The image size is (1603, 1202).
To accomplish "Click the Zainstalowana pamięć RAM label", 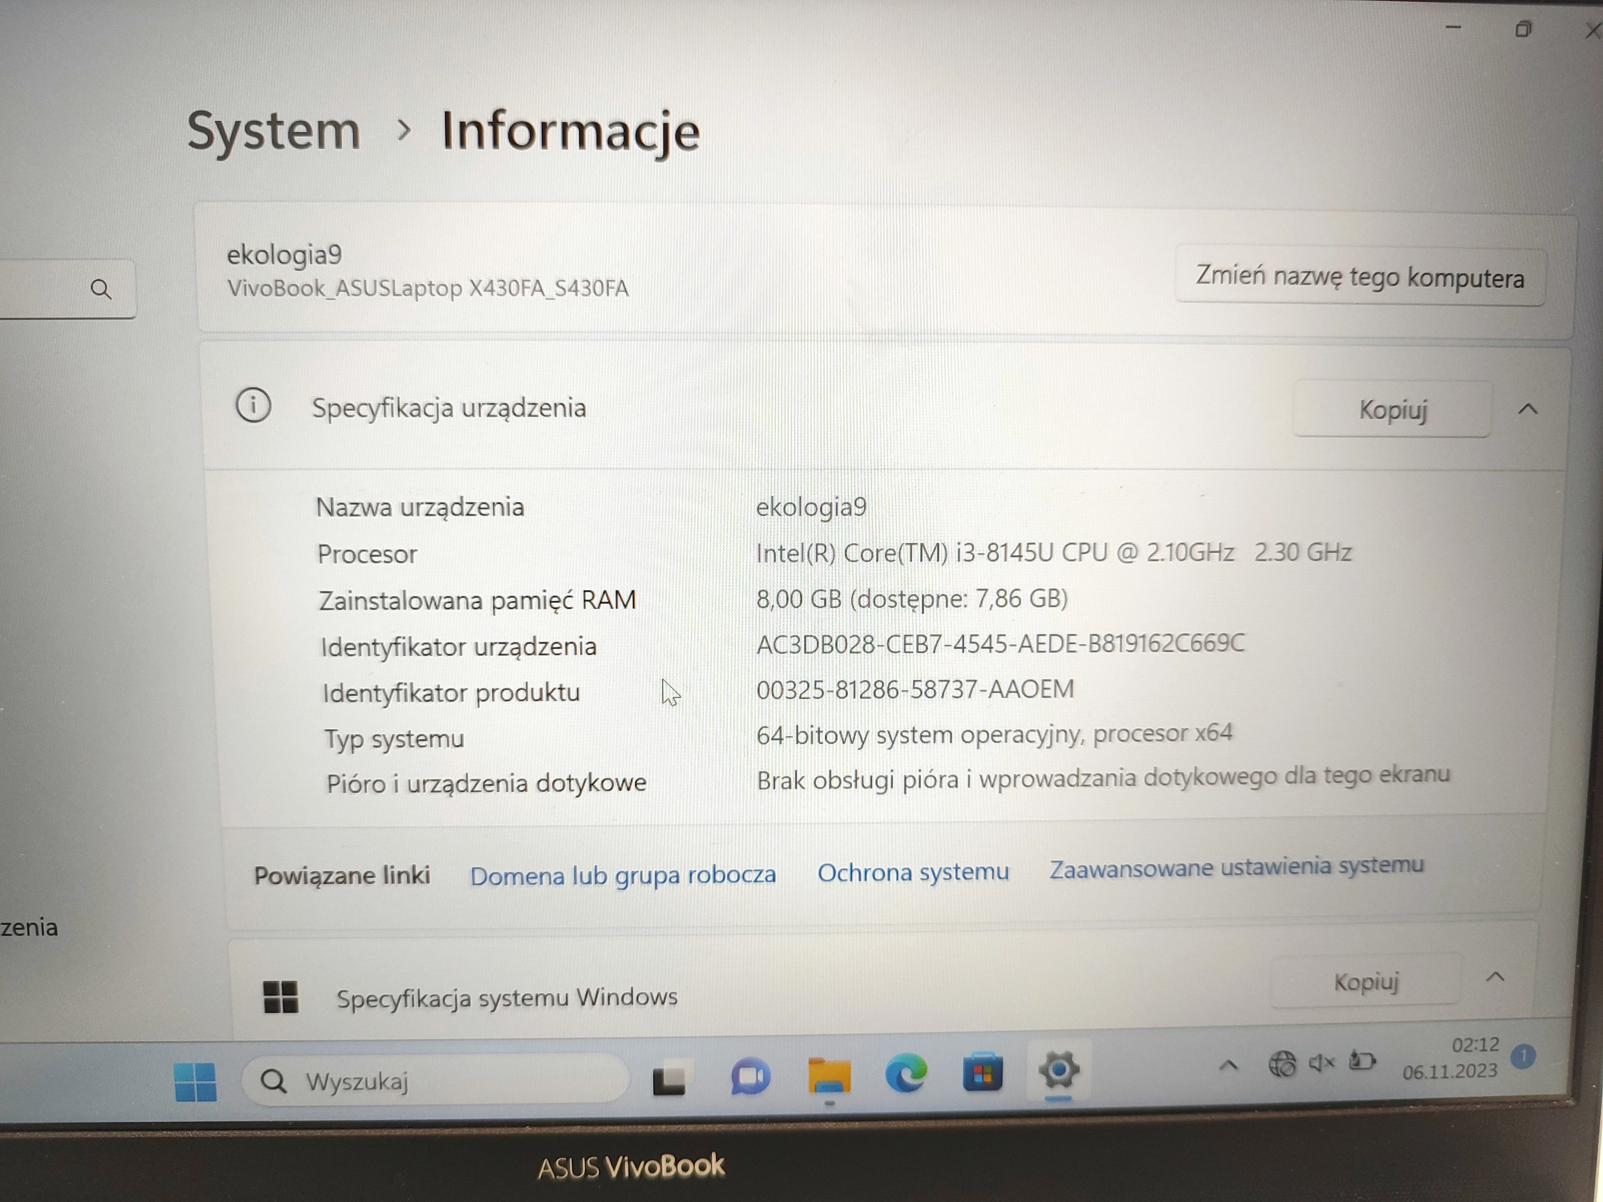I will pos(477,601).
